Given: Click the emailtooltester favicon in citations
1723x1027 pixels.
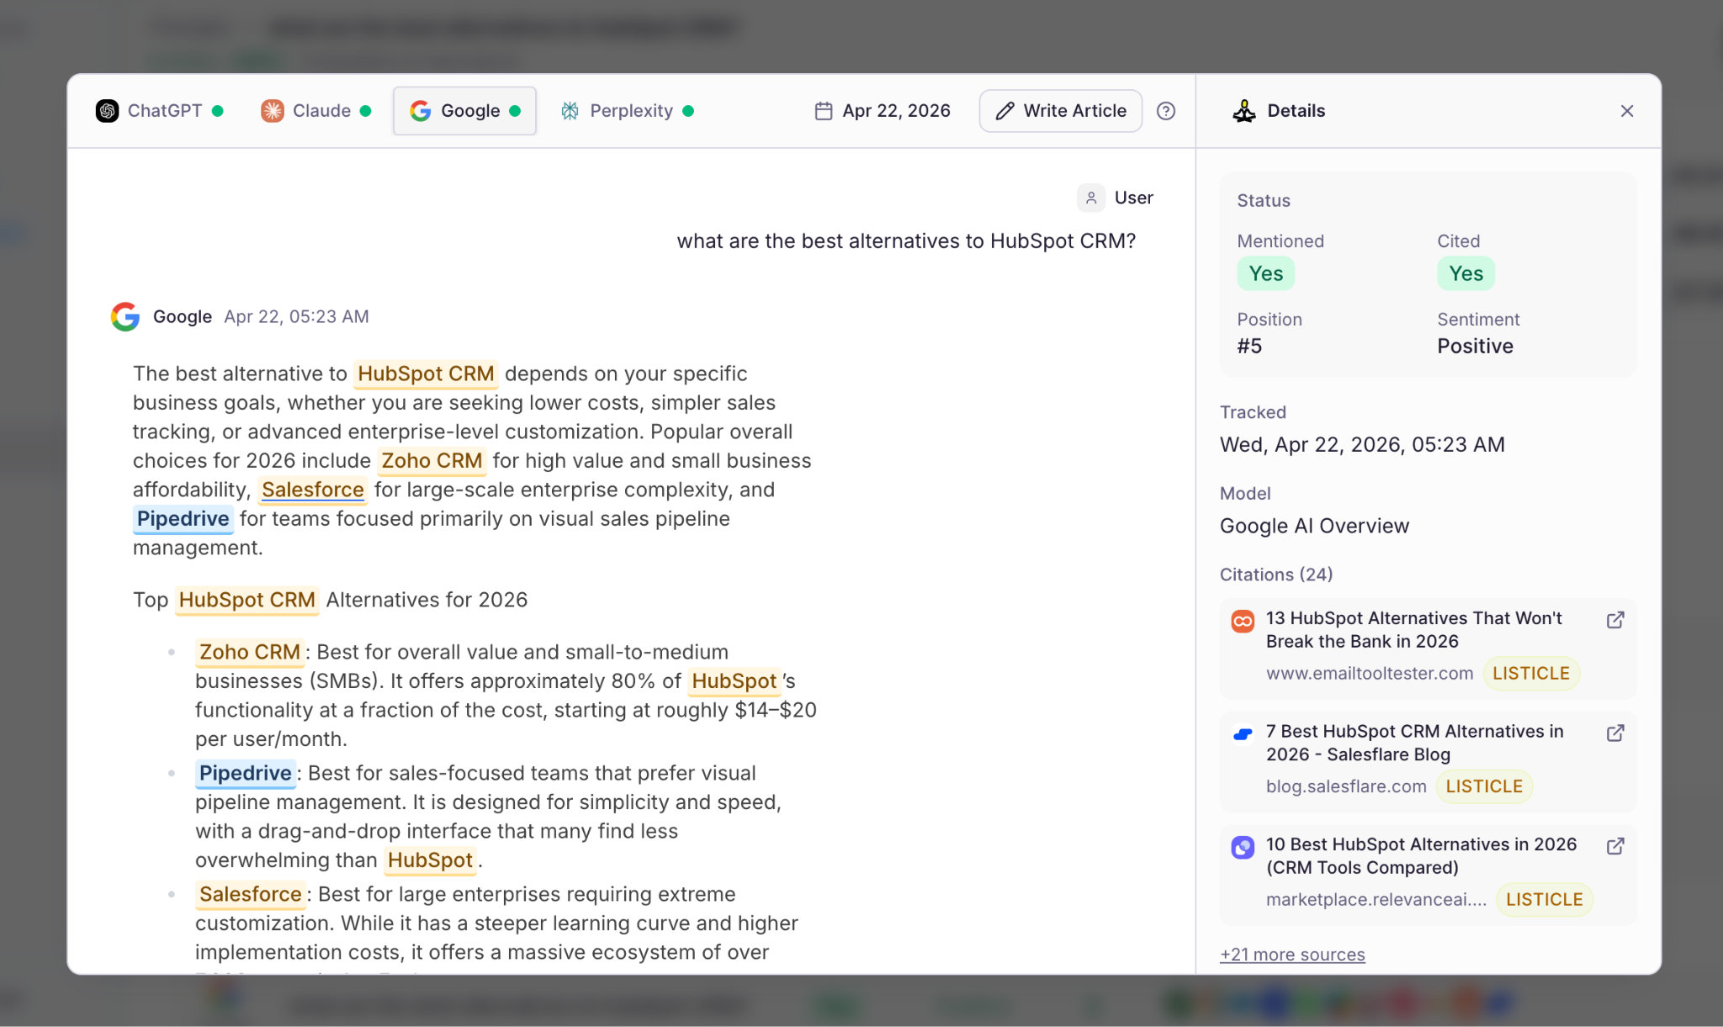Looking at the screenshot, I should pos(1243,621).
